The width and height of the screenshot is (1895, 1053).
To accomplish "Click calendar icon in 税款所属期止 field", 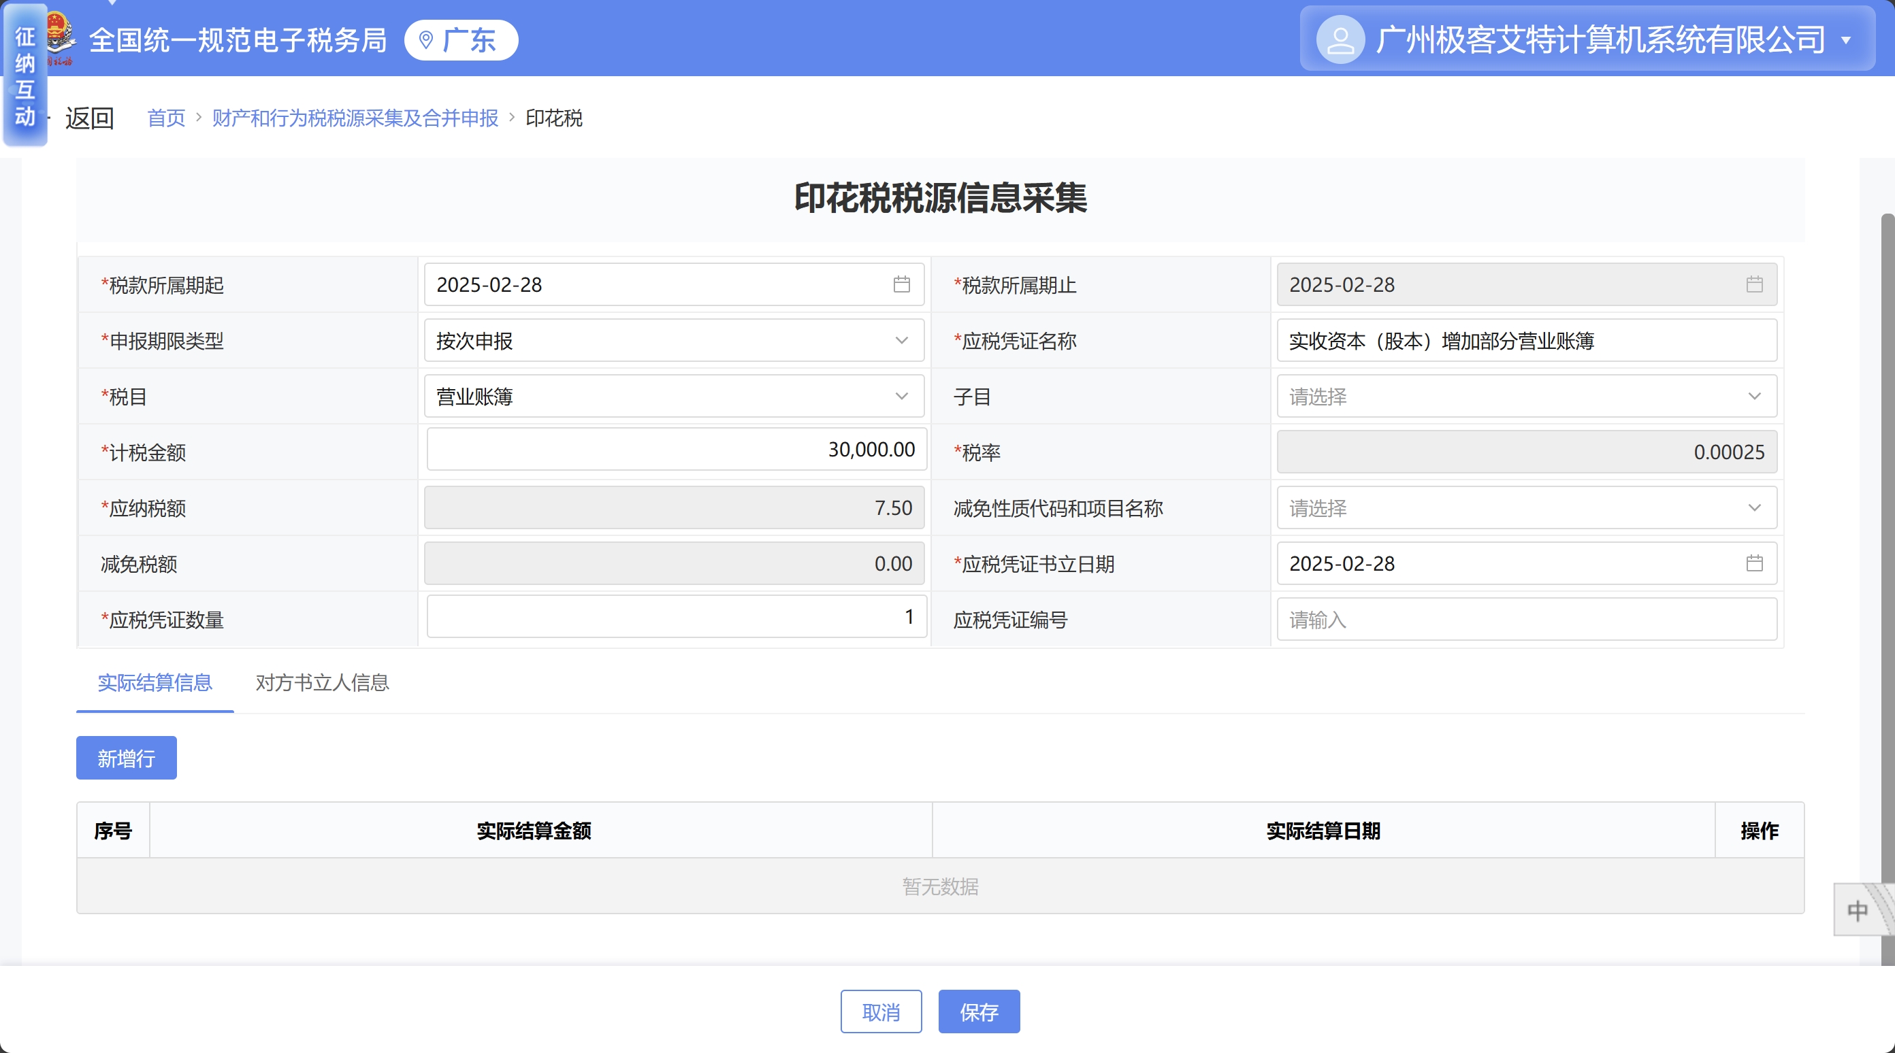I will [x=1753, y=284].
